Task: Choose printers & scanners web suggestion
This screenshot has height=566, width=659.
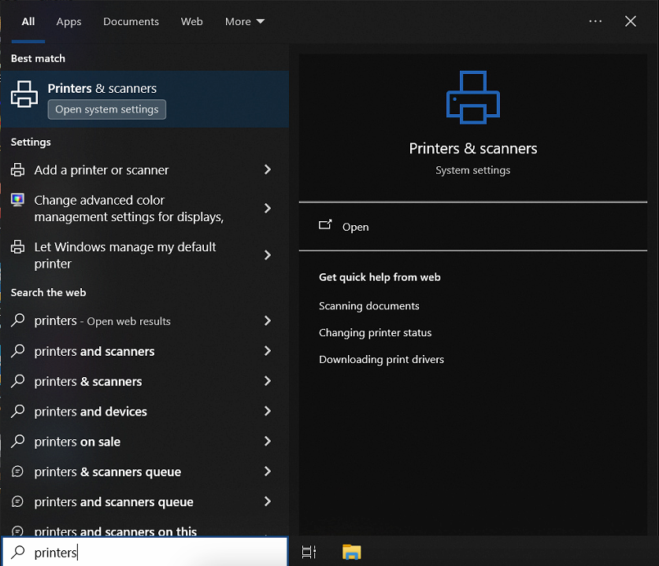Action: point(88,382)
